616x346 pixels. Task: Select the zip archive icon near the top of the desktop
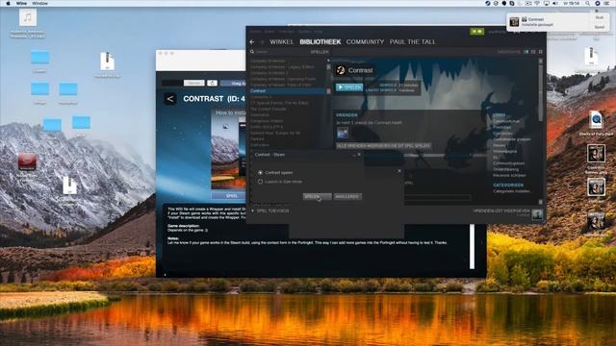pyautogui.click(x=107, y=62)
